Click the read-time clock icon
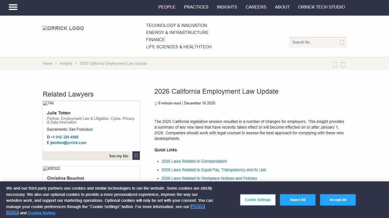The width and height of the screenshot is (389, 218). click(156, 103)
